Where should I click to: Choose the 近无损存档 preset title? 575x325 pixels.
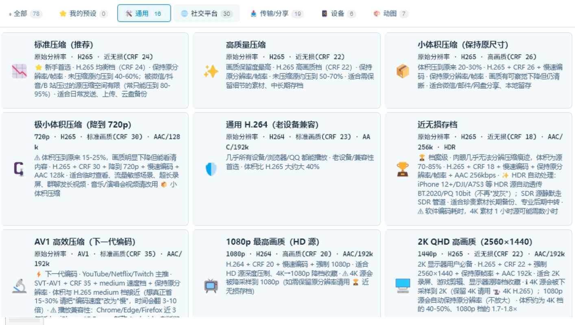point(438,124)
